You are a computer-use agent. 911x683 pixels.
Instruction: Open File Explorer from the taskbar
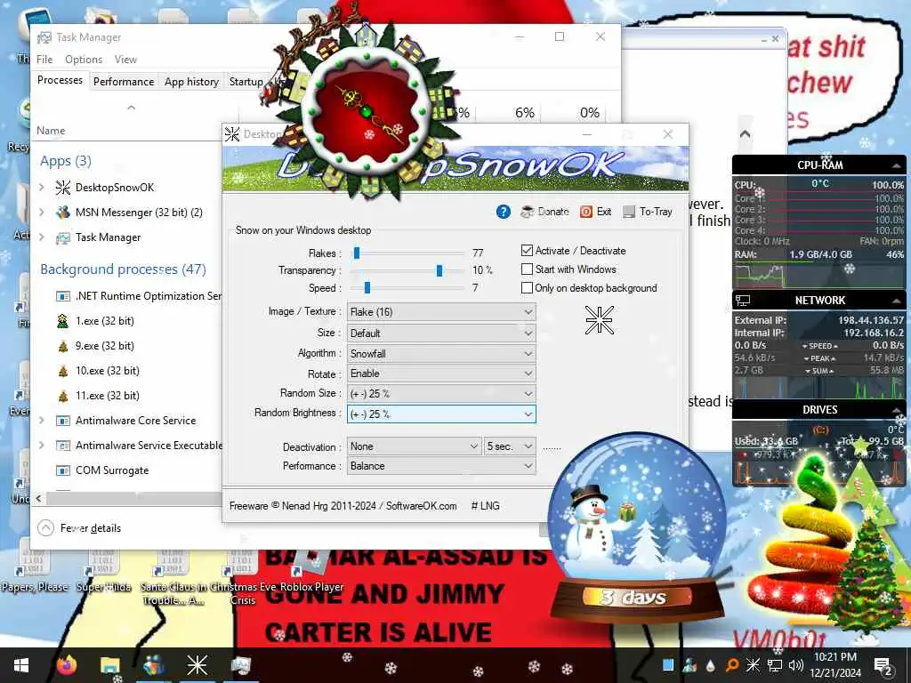click(109, 665)
